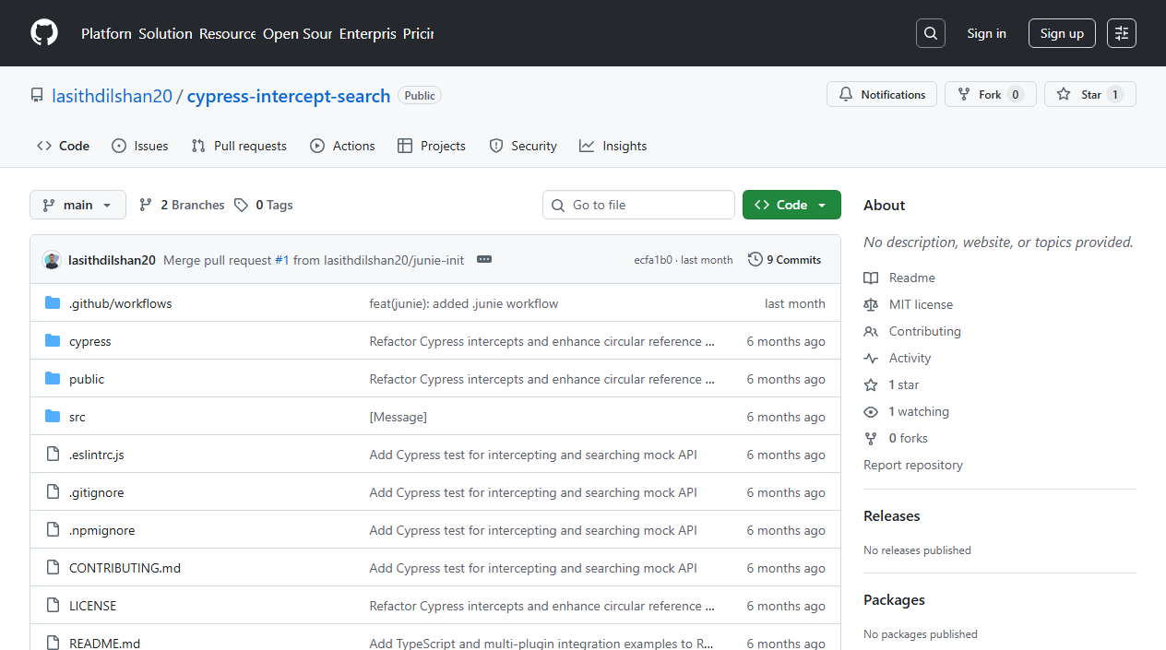This screenshot has height=650, width=1166.
Task: Open commit hash ecfa1b0
Action: [653, 260]
